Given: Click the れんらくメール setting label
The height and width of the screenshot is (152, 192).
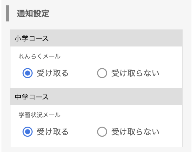Looking at the screenshot, I should [39, 56].
